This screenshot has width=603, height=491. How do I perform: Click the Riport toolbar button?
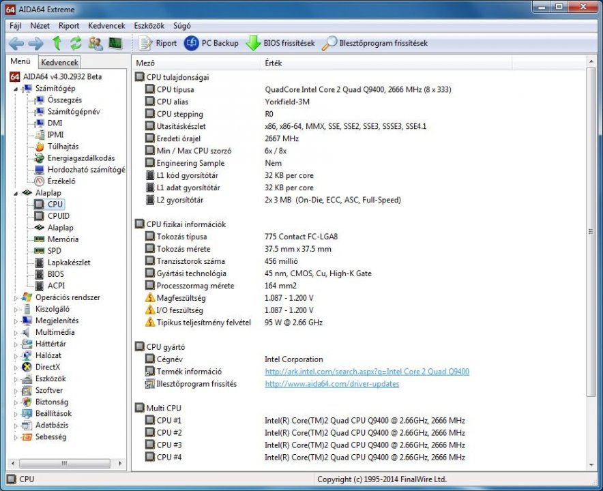158,43
